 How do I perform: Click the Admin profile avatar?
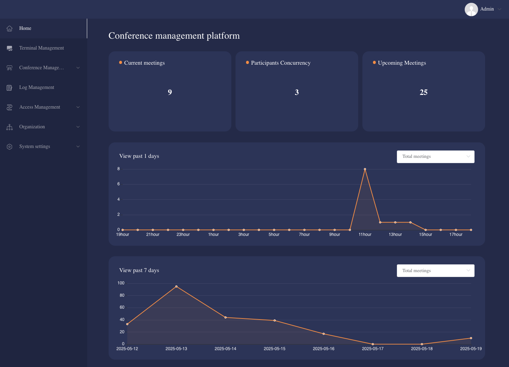coord(471,9)
